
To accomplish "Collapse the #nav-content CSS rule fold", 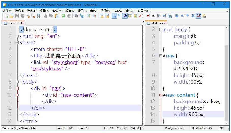I will tap(160, 95).
